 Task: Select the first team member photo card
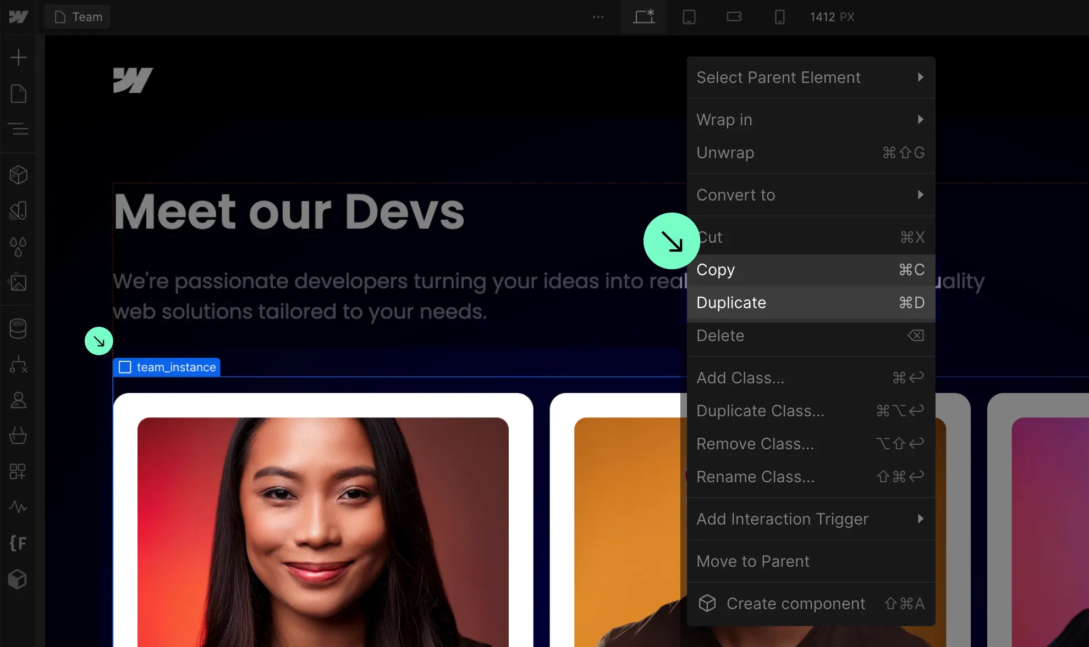pos(323,520)
